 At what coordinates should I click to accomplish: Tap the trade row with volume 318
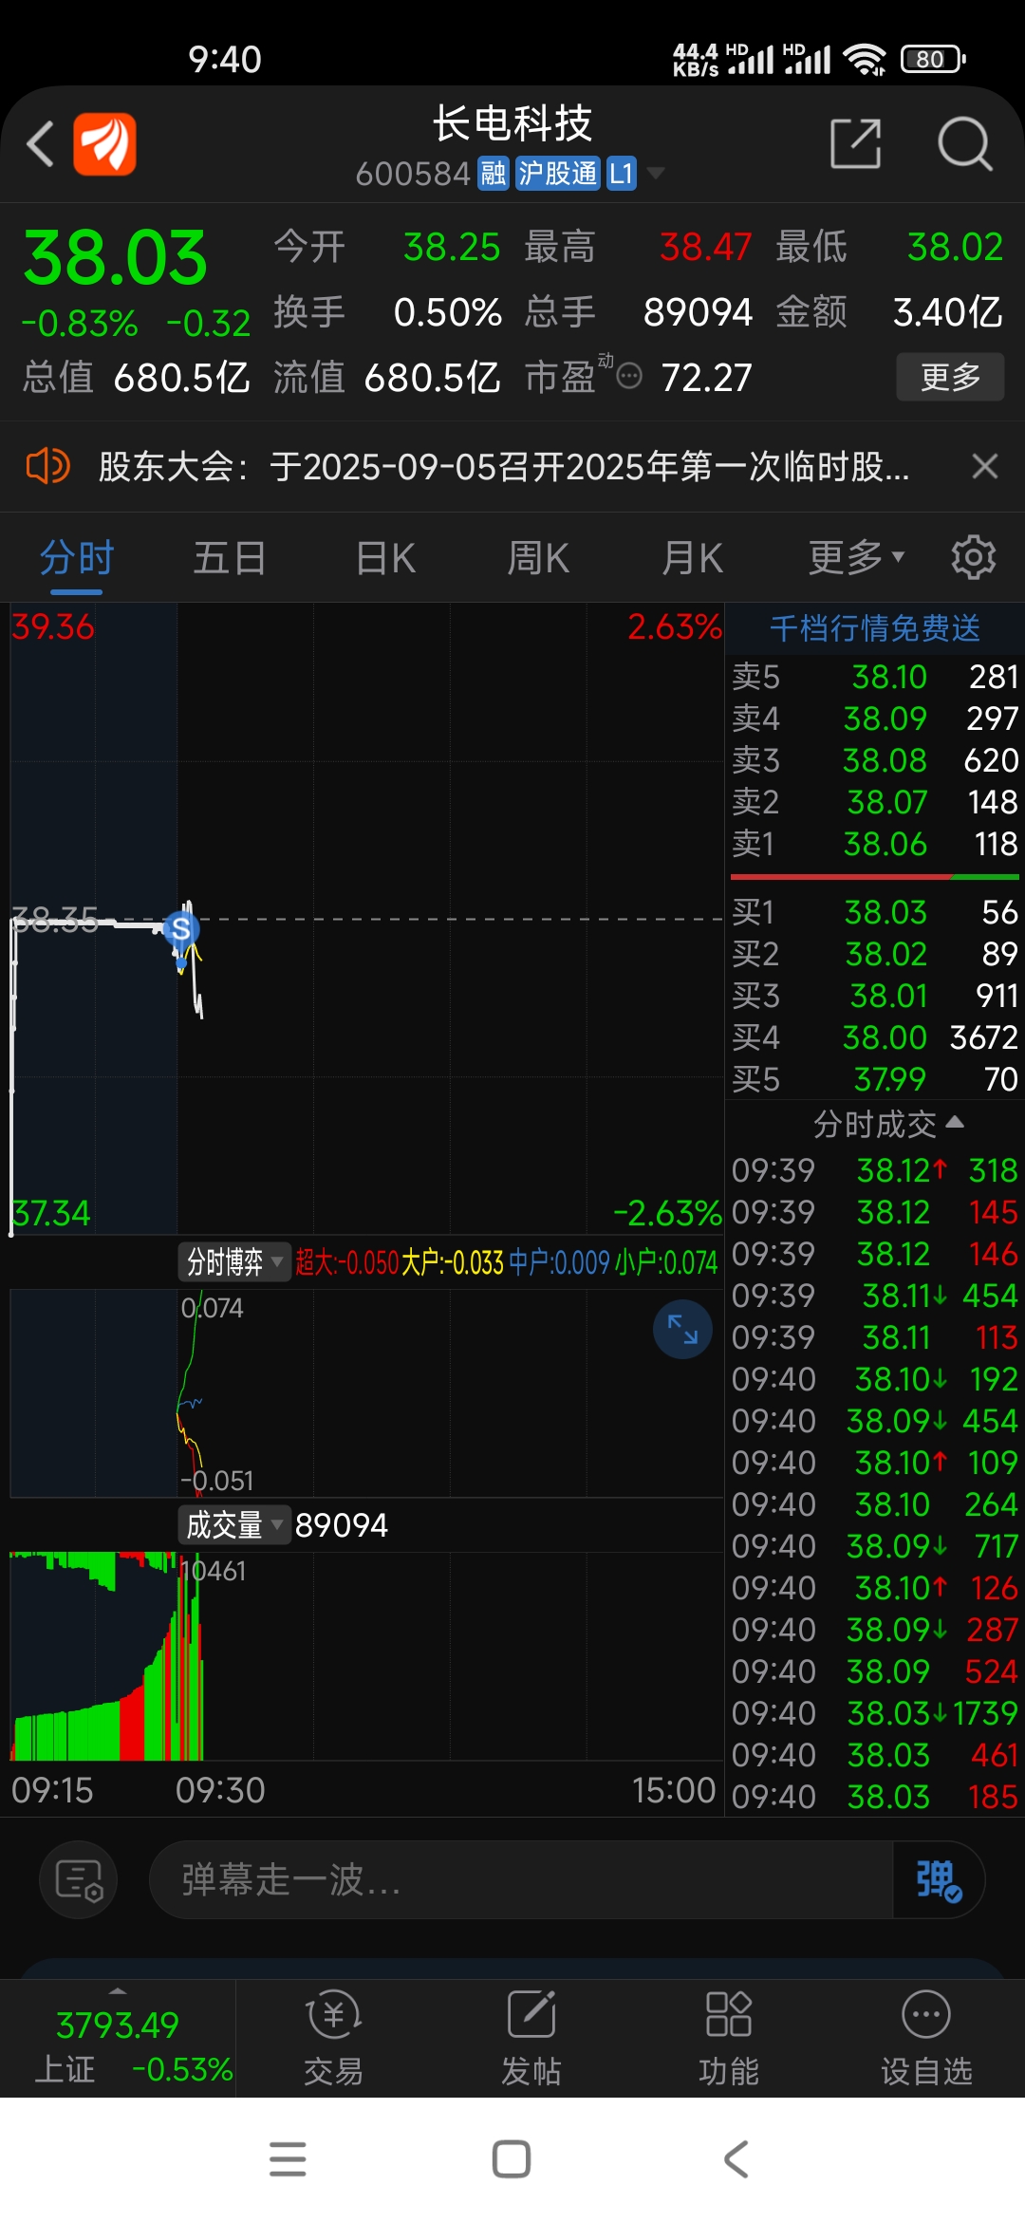point(875,1170)
